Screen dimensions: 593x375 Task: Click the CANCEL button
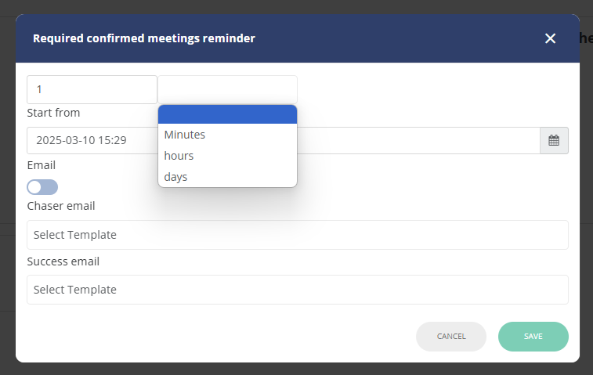click(x=451, y=337)
